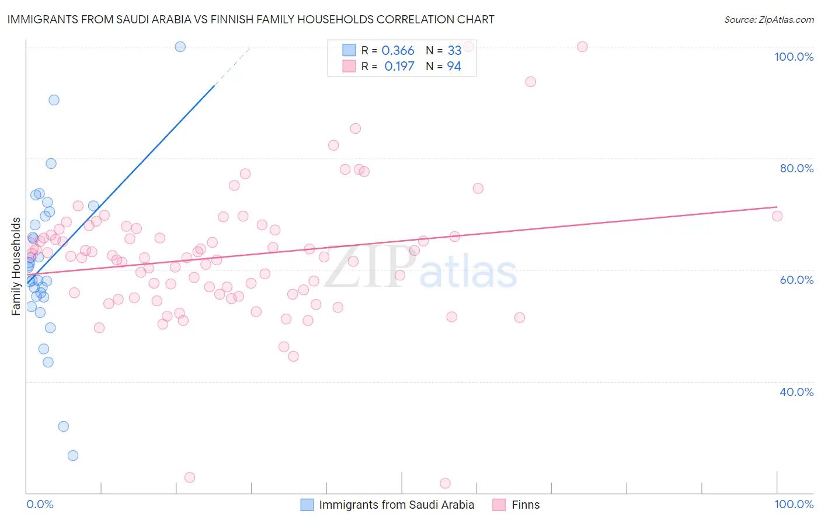Click the lowest pink point near the x-axis middle
This screenshot has height=521, width=821.
pyautogui.click(x=445, y=483)
